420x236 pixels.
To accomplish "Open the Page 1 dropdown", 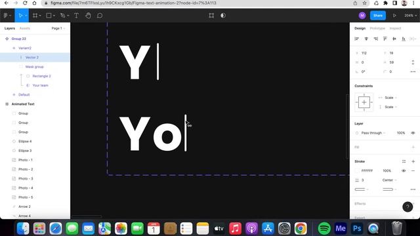I will 58,28.
